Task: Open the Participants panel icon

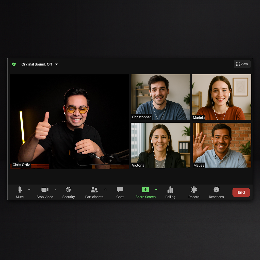Action: pos(94,190)
